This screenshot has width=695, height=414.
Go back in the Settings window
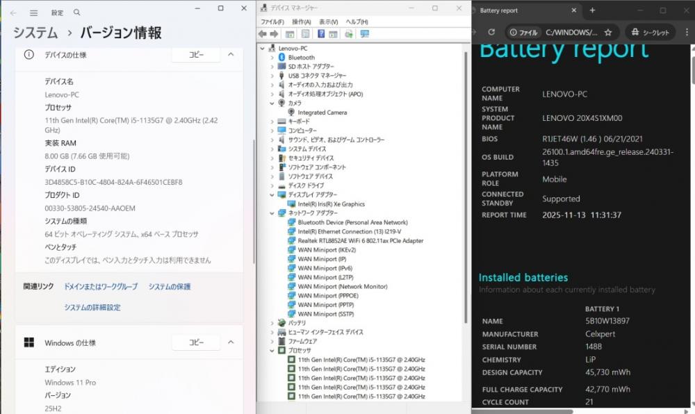pos(13,13)
